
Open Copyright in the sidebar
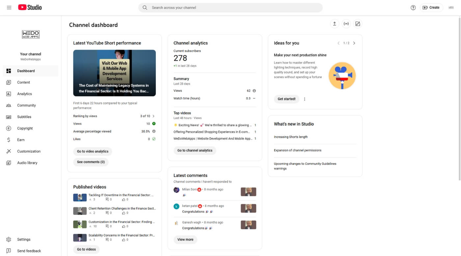(31, 128)
